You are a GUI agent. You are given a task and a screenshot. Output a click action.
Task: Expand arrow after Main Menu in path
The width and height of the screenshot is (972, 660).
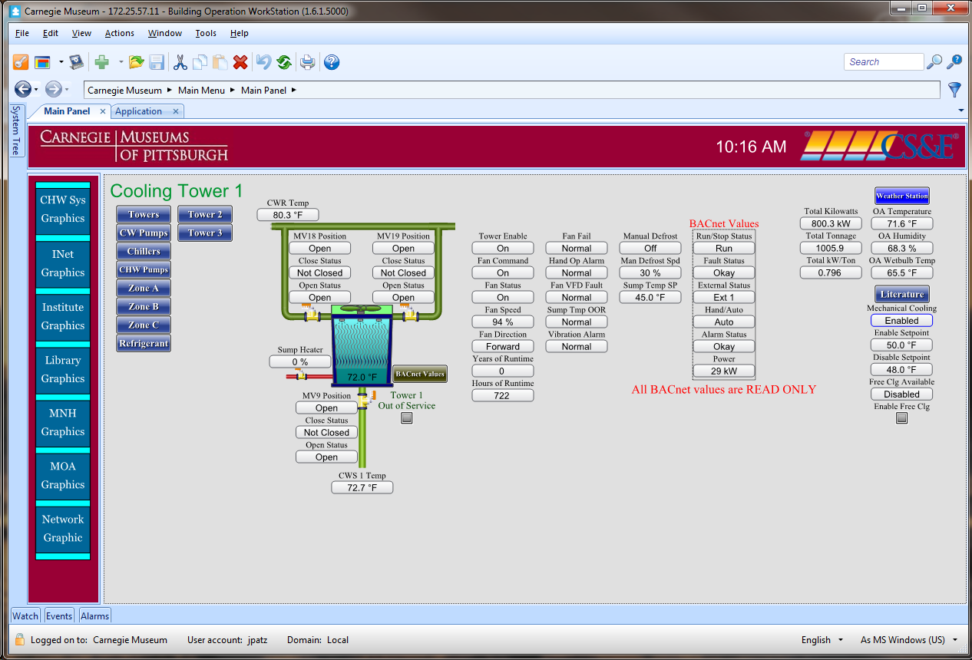point(233,90)
